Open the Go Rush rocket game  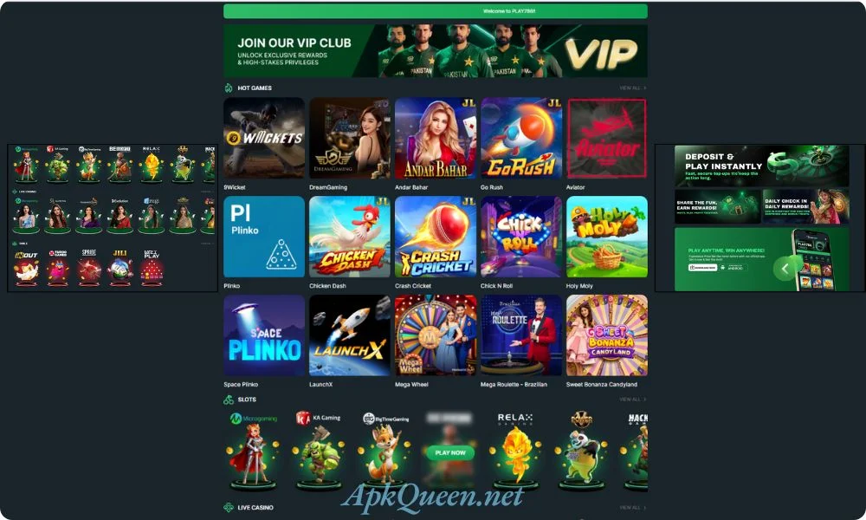521,138
